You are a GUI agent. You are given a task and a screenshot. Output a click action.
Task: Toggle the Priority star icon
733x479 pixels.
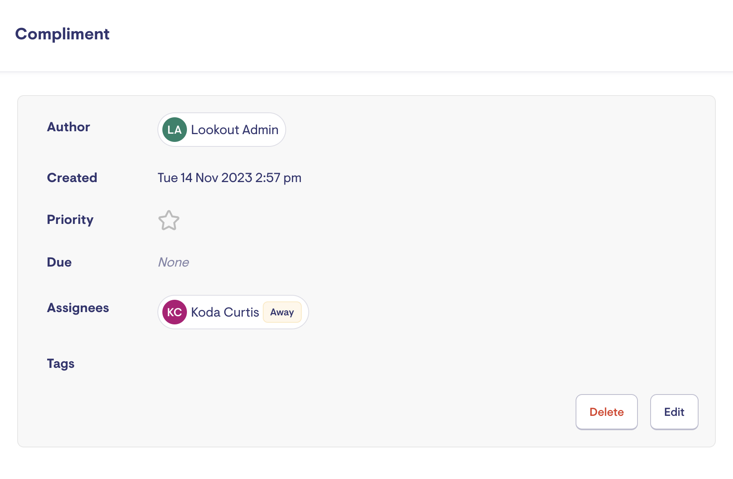[169, 221]
